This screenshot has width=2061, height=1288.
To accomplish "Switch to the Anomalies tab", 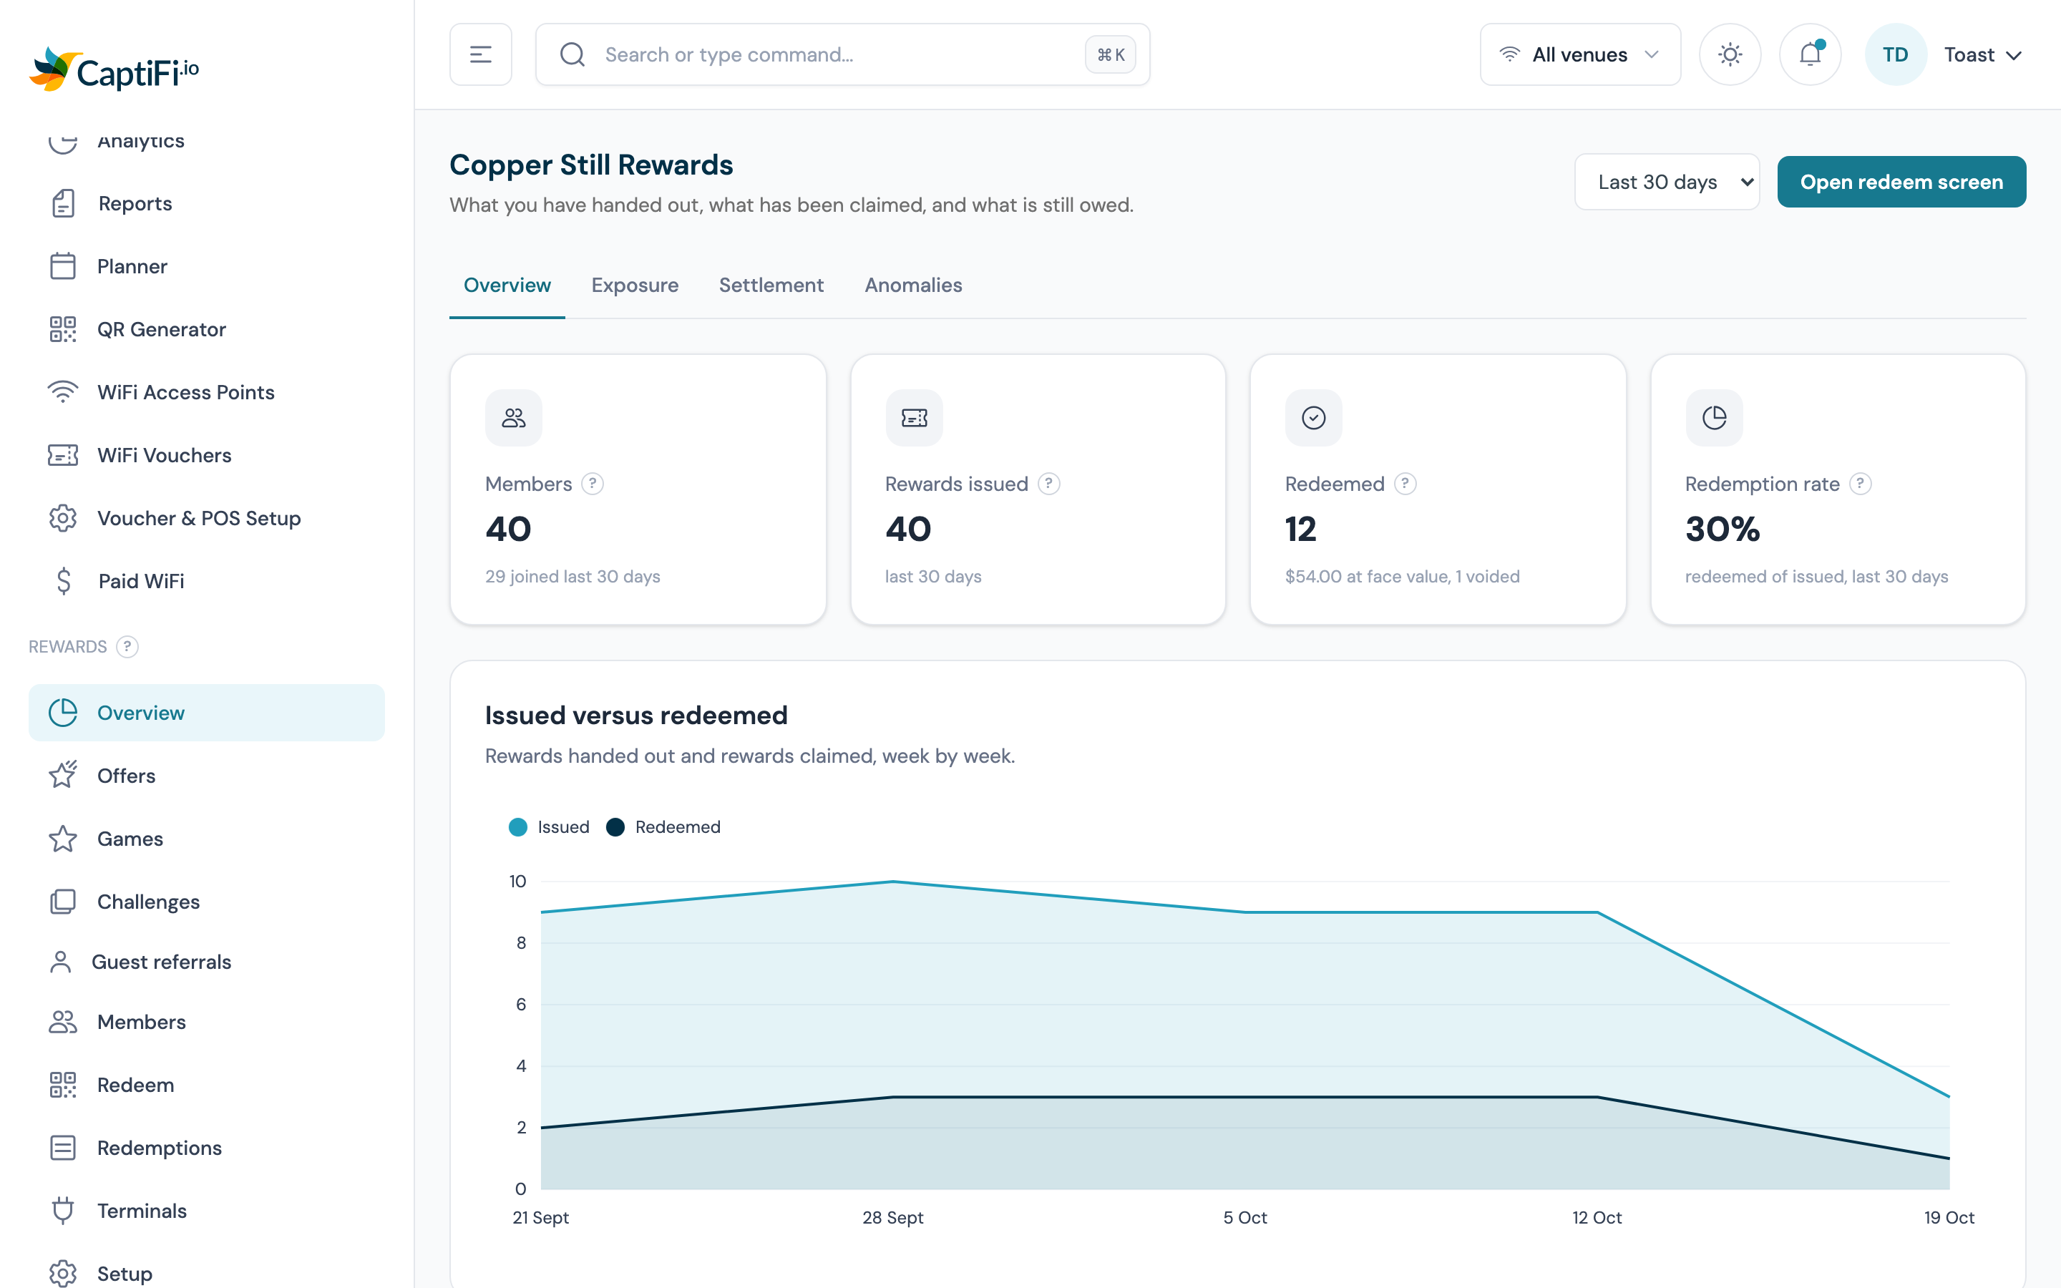I will click(x=913, y=286).
